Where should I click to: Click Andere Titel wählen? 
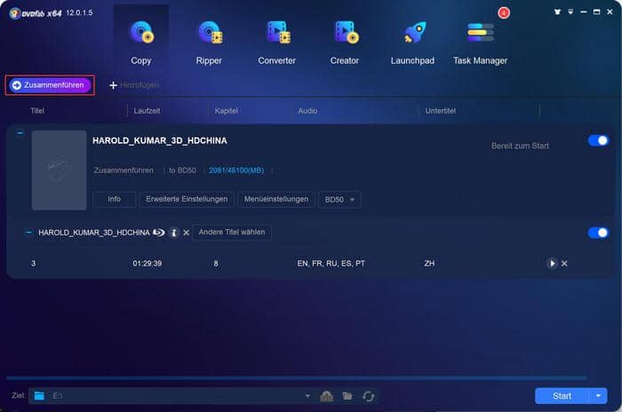[232, 232]
